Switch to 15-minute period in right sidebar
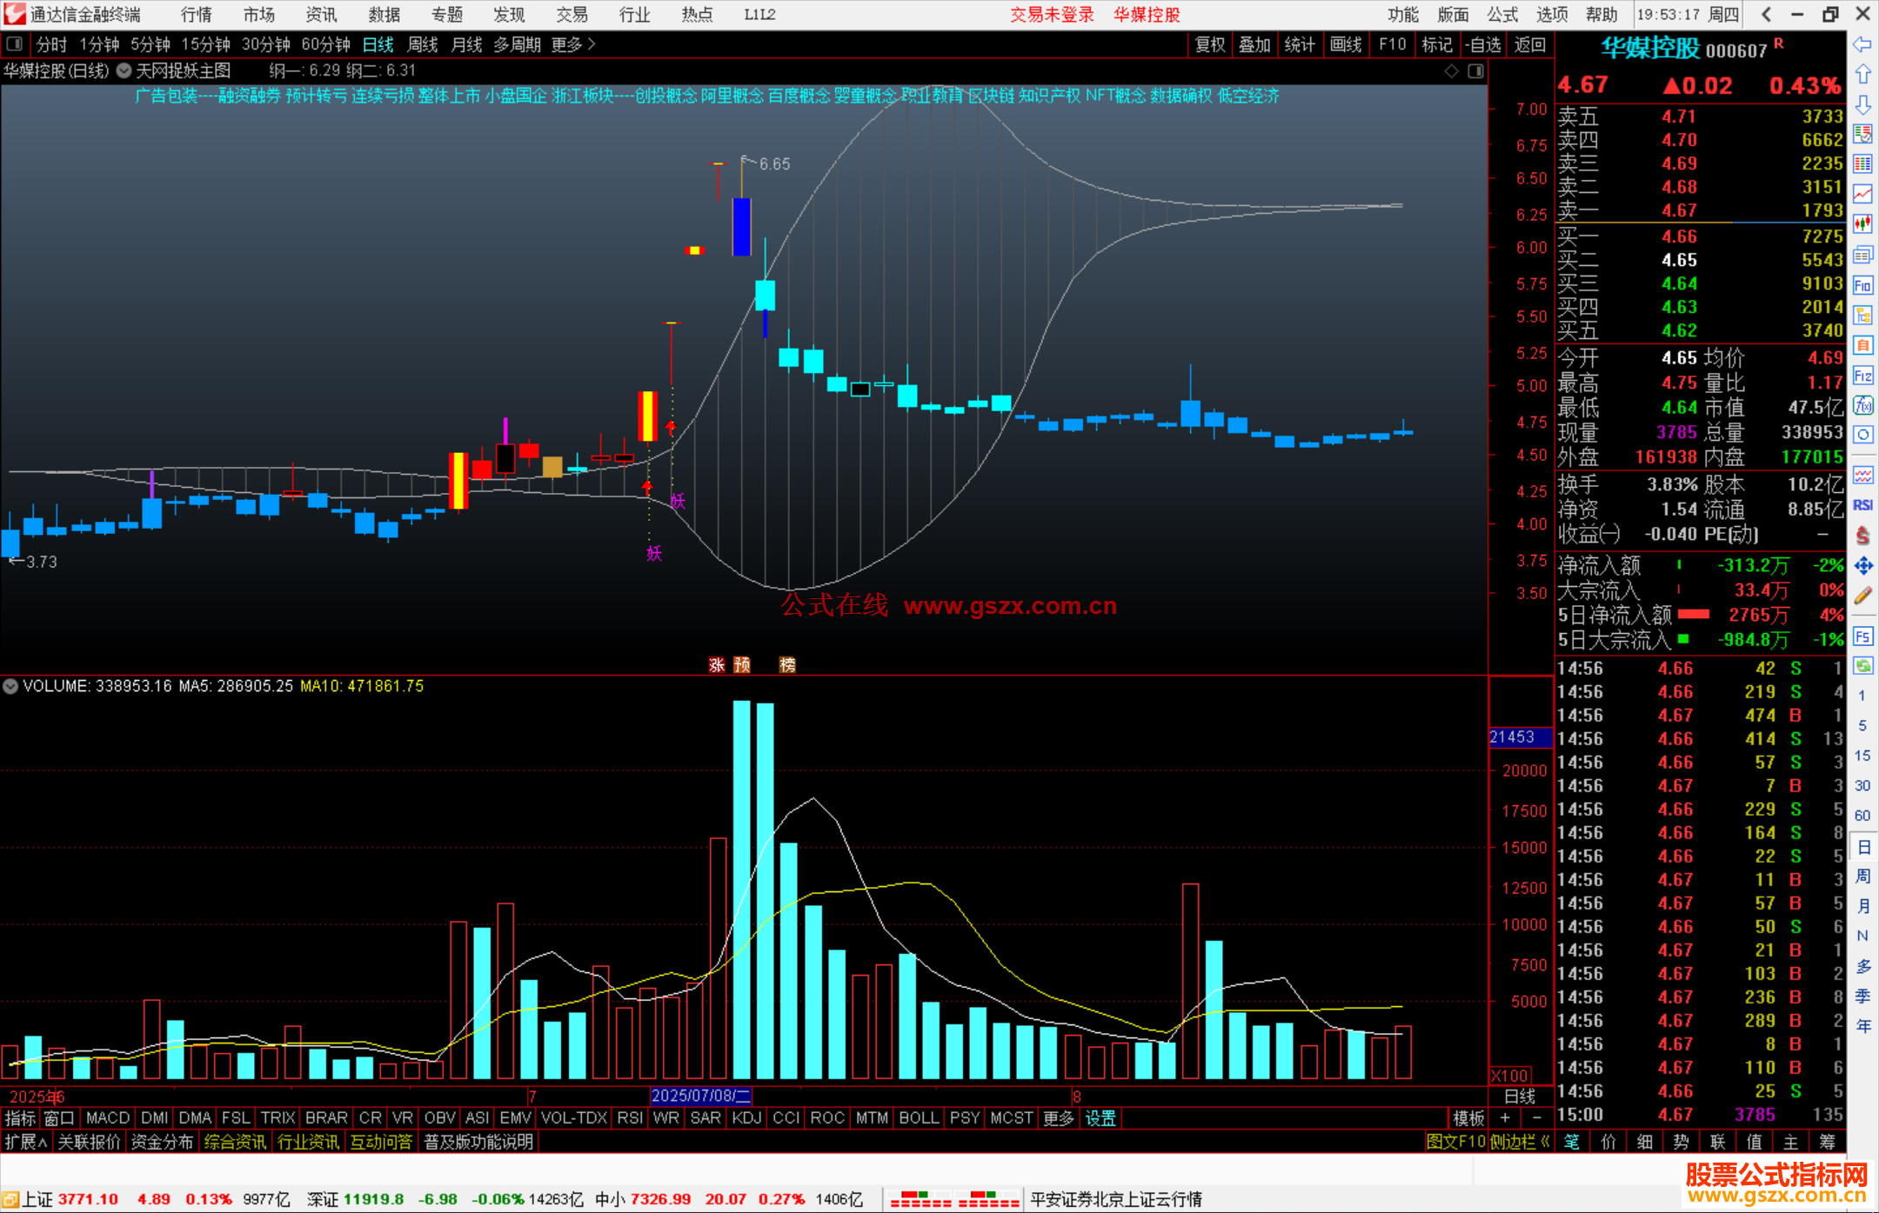Viewport: 1879px width, 1213px height. point(1862,756)
